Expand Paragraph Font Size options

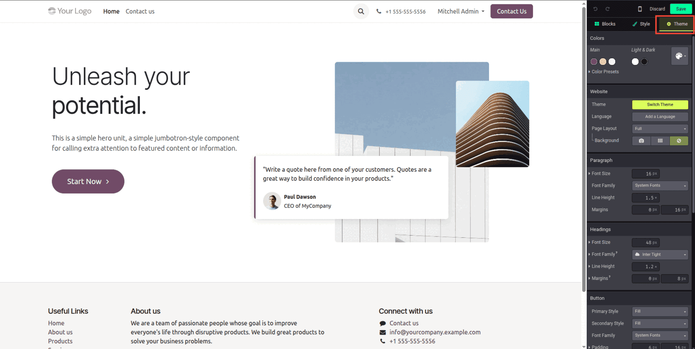(x=599, y=173)
